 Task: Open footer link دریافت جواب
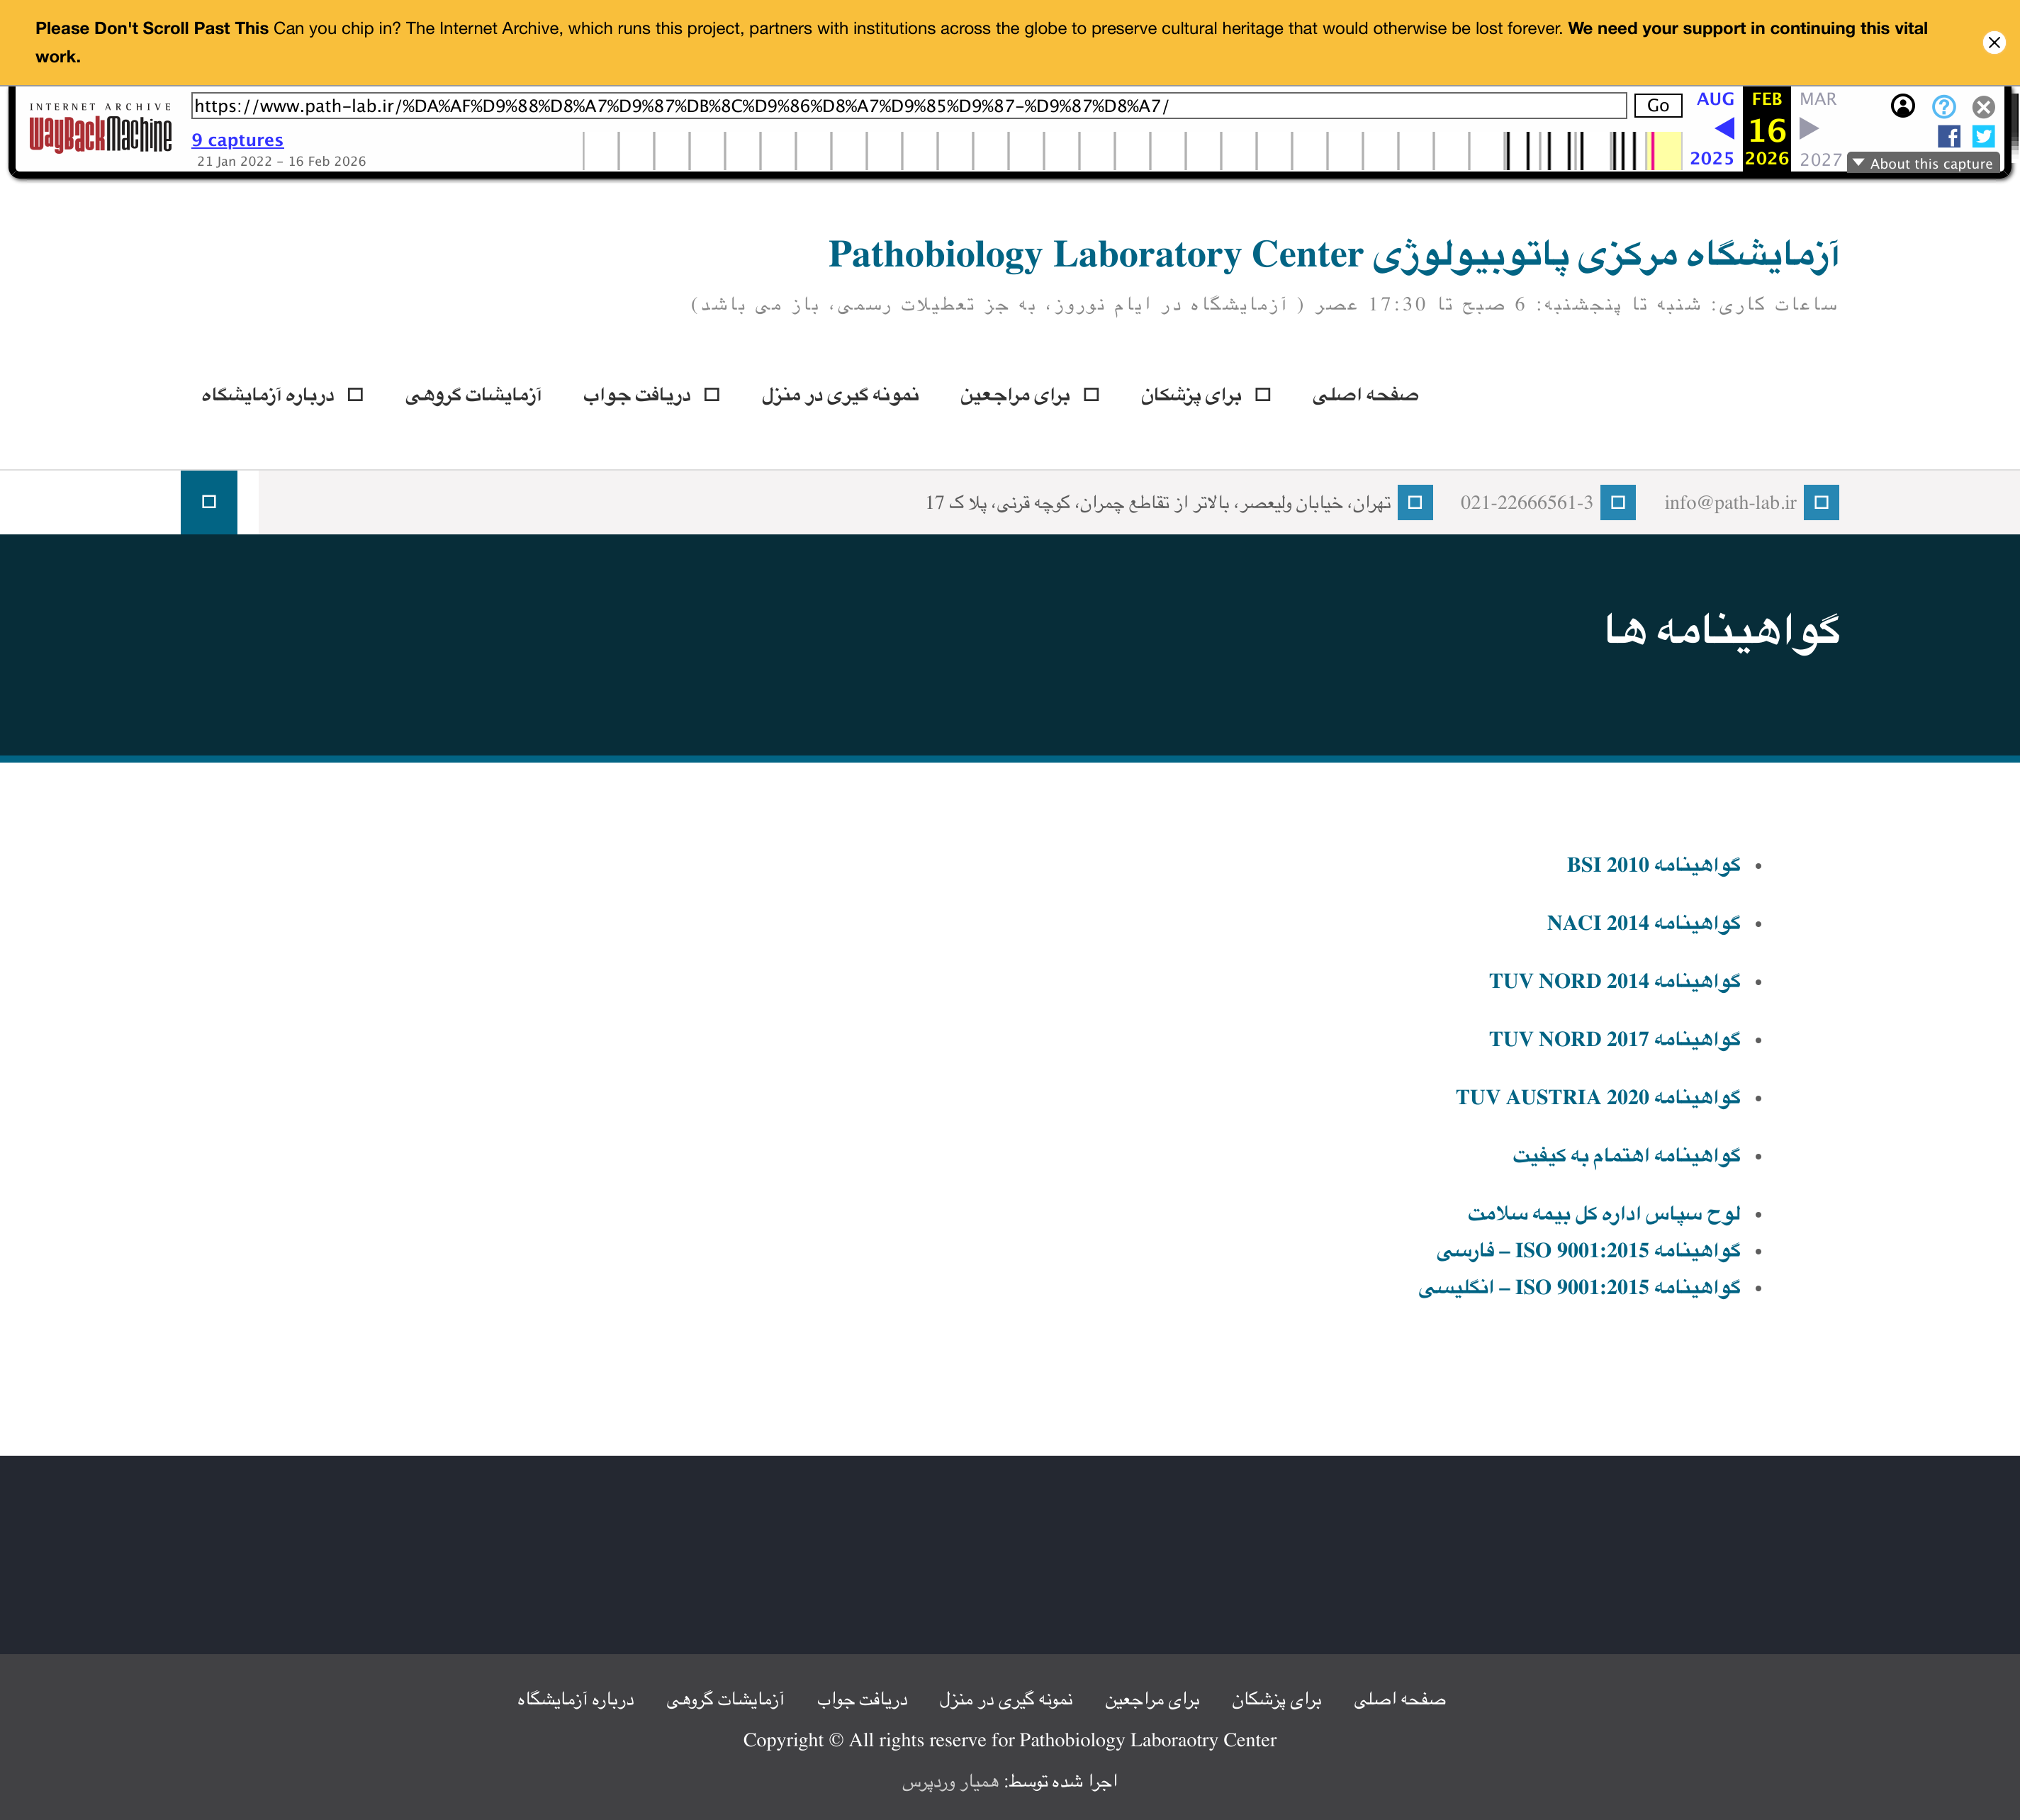862,1700
